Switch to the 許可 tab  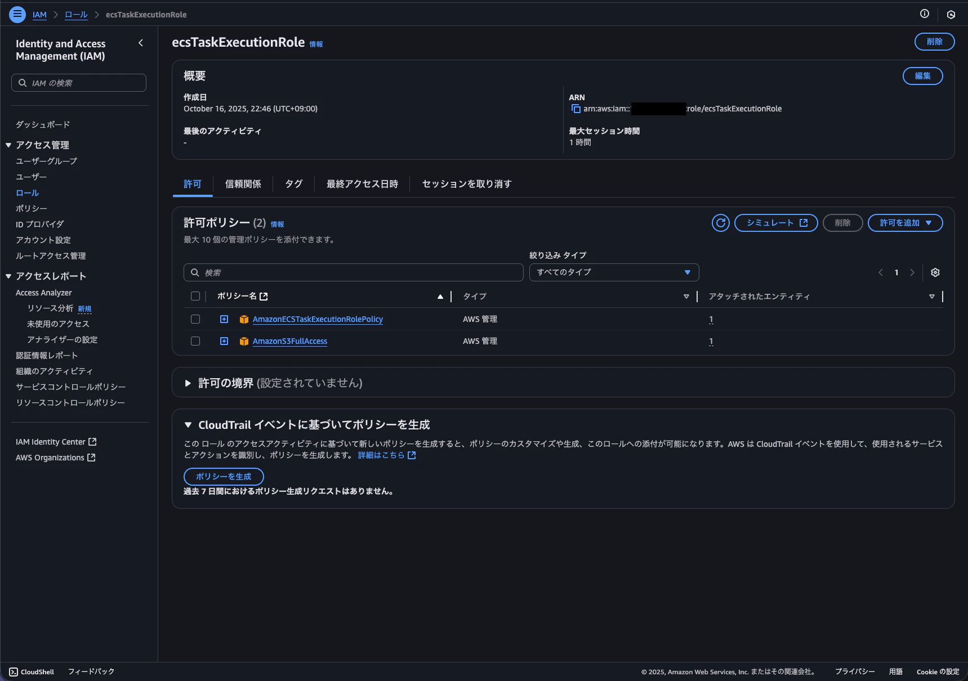point(193,184)
